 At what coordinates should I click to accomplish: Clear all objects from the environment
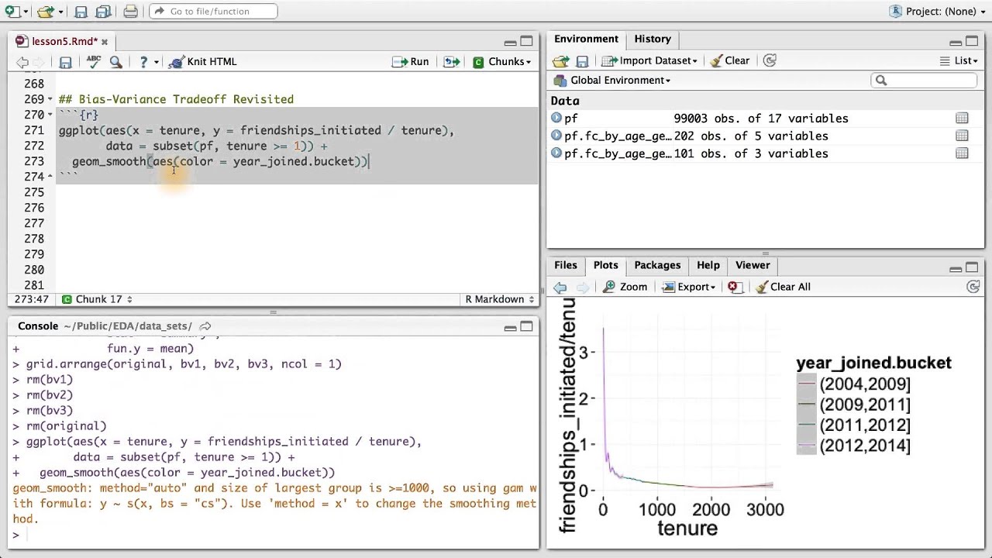[729, 60]
